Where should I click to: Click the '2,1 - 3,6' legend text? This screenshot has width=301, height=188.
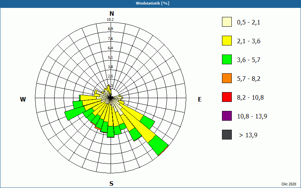click(x=249, y=41)
